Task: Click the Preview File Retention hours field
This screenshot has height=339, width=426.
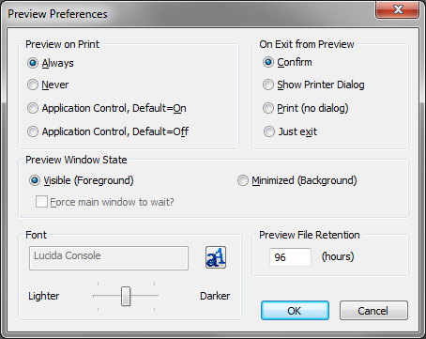Action: 290,257
